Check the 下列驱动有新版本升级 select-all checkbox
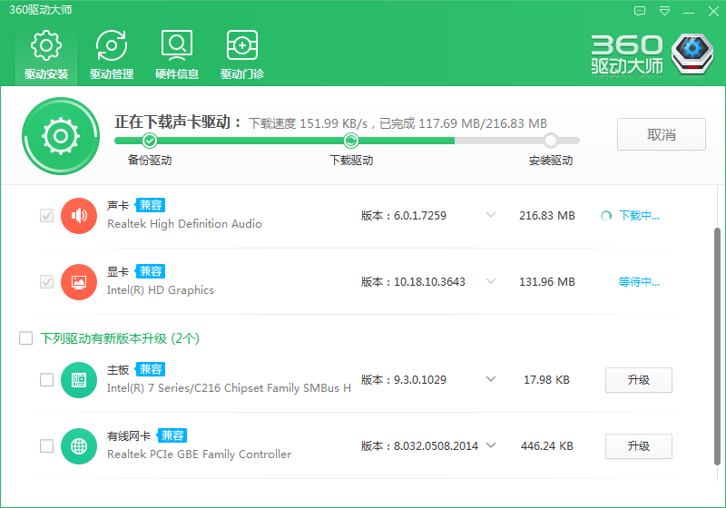 coord(26,338)
